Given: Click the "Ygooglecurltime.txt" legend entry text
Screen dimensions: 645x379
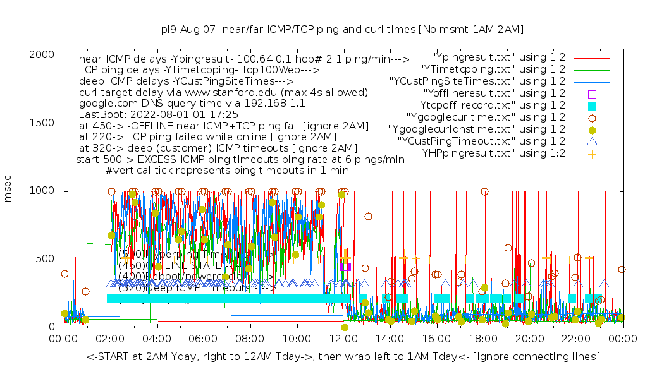Looking at the screenshot, I should point(477,117).
